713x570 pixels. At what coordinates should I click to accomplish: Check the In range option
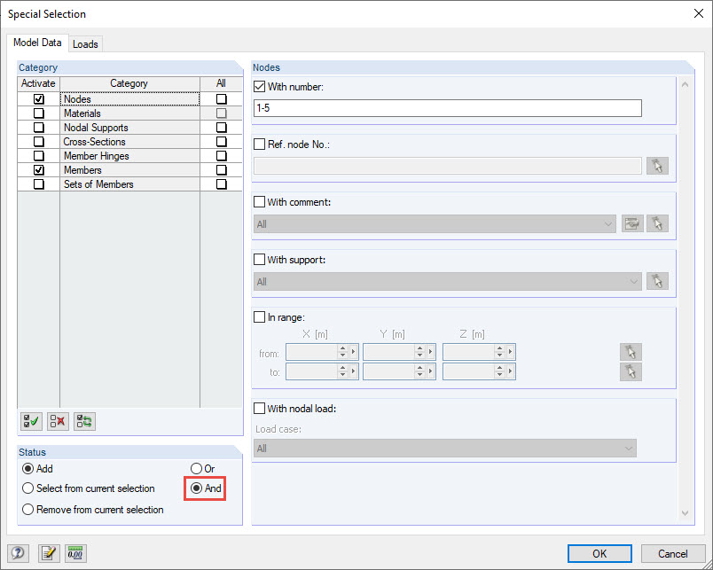259,316
